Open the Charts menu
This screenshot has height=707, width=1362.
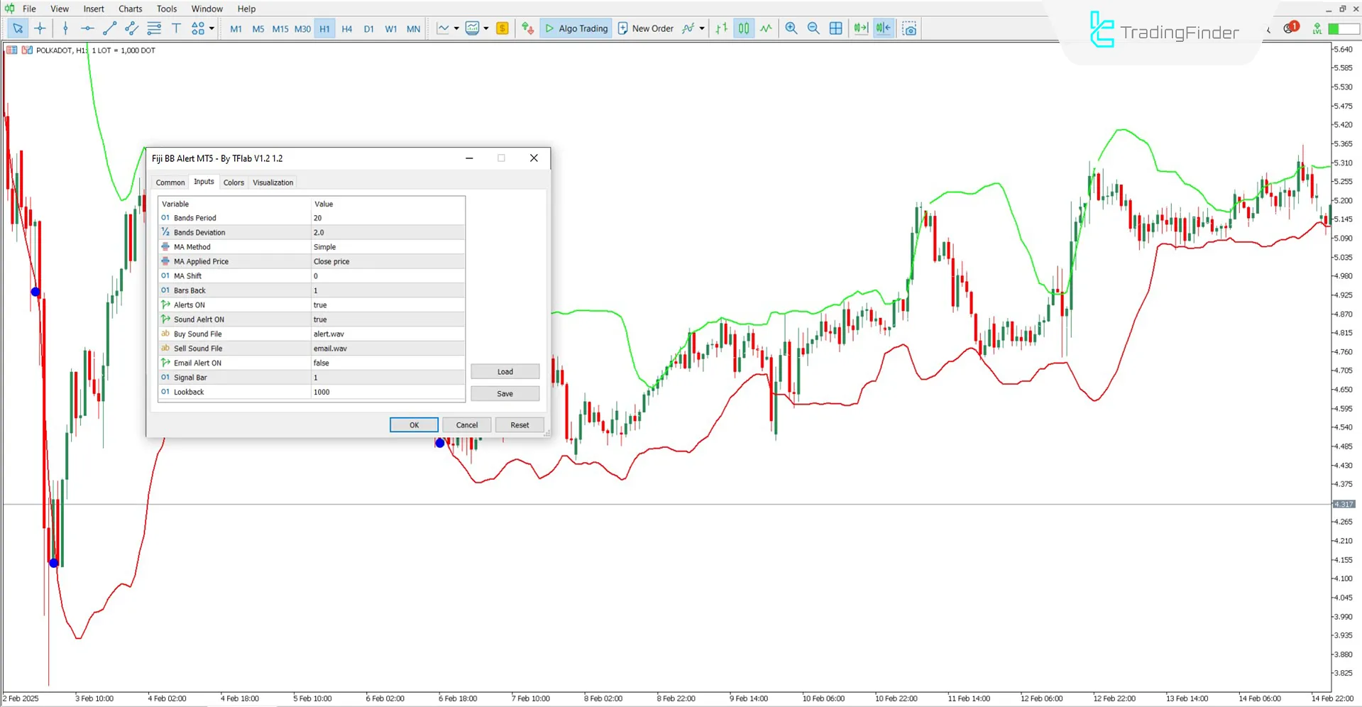[x=130, y=9]
